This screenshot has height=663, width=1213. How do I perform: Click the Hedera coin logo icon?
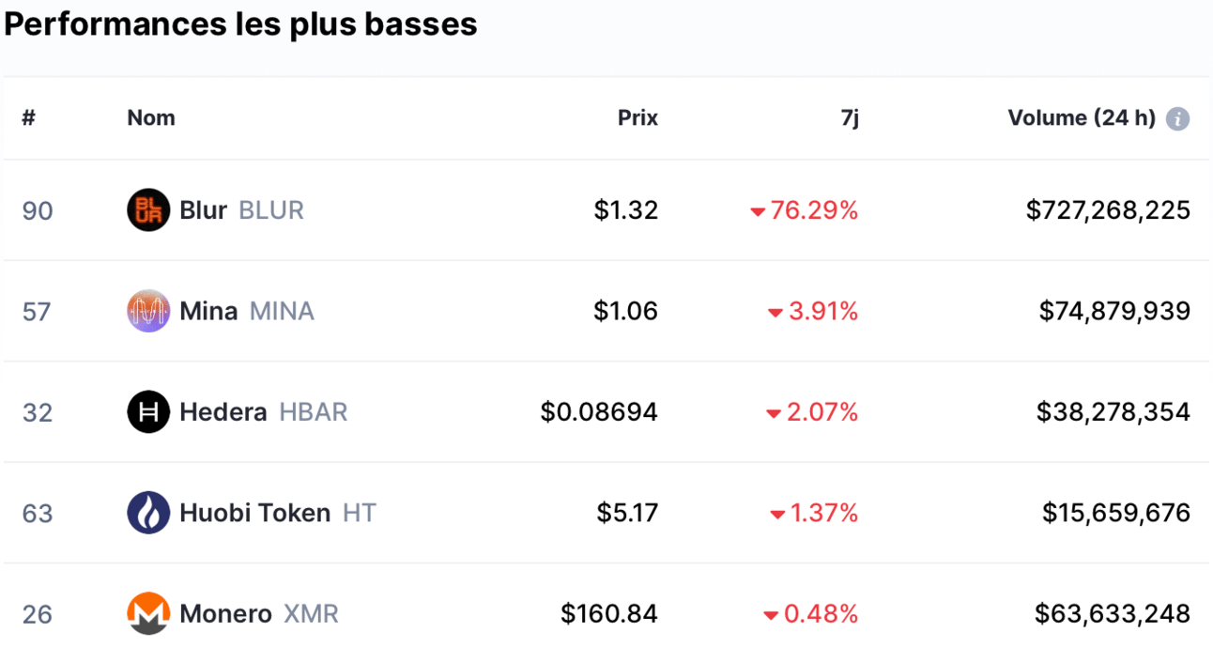(148, 411)
